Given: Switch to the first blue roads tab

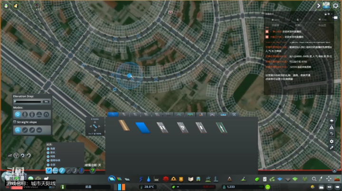Looking at the screenshot, I should point(113,114).
